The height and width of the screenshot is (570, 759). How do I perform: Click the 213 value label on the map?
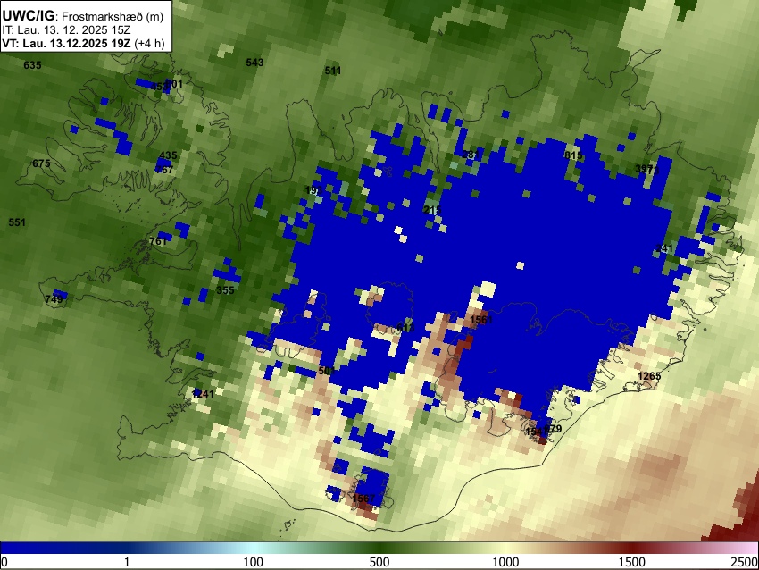pyautogui.click(x=432, y=210)
